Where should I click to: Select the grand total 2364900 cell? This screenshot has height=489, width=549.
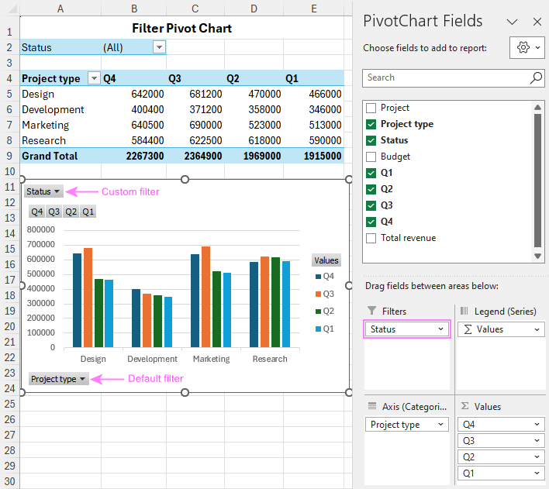pos(195,156)
